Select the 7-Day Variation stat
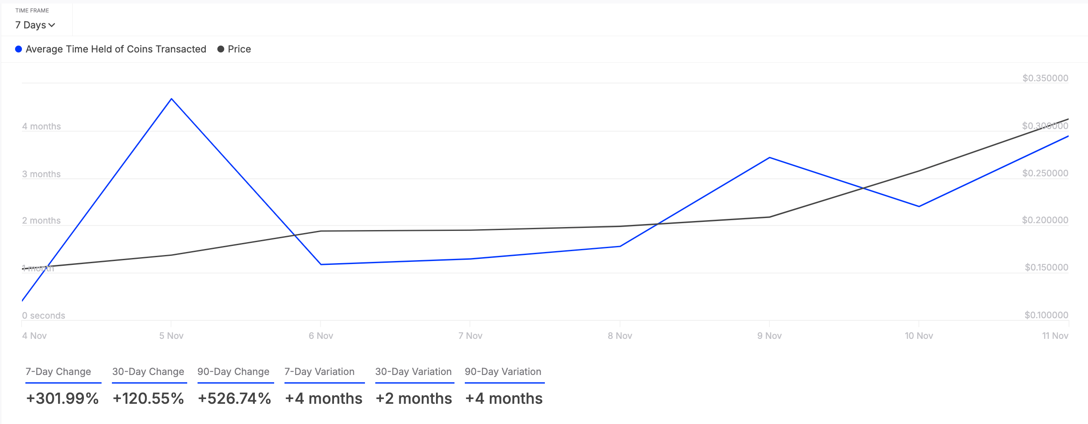 point(319,372)
